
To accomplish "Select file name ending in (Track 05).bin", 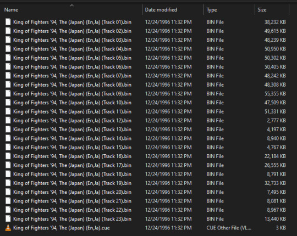I will click(72, 58).
